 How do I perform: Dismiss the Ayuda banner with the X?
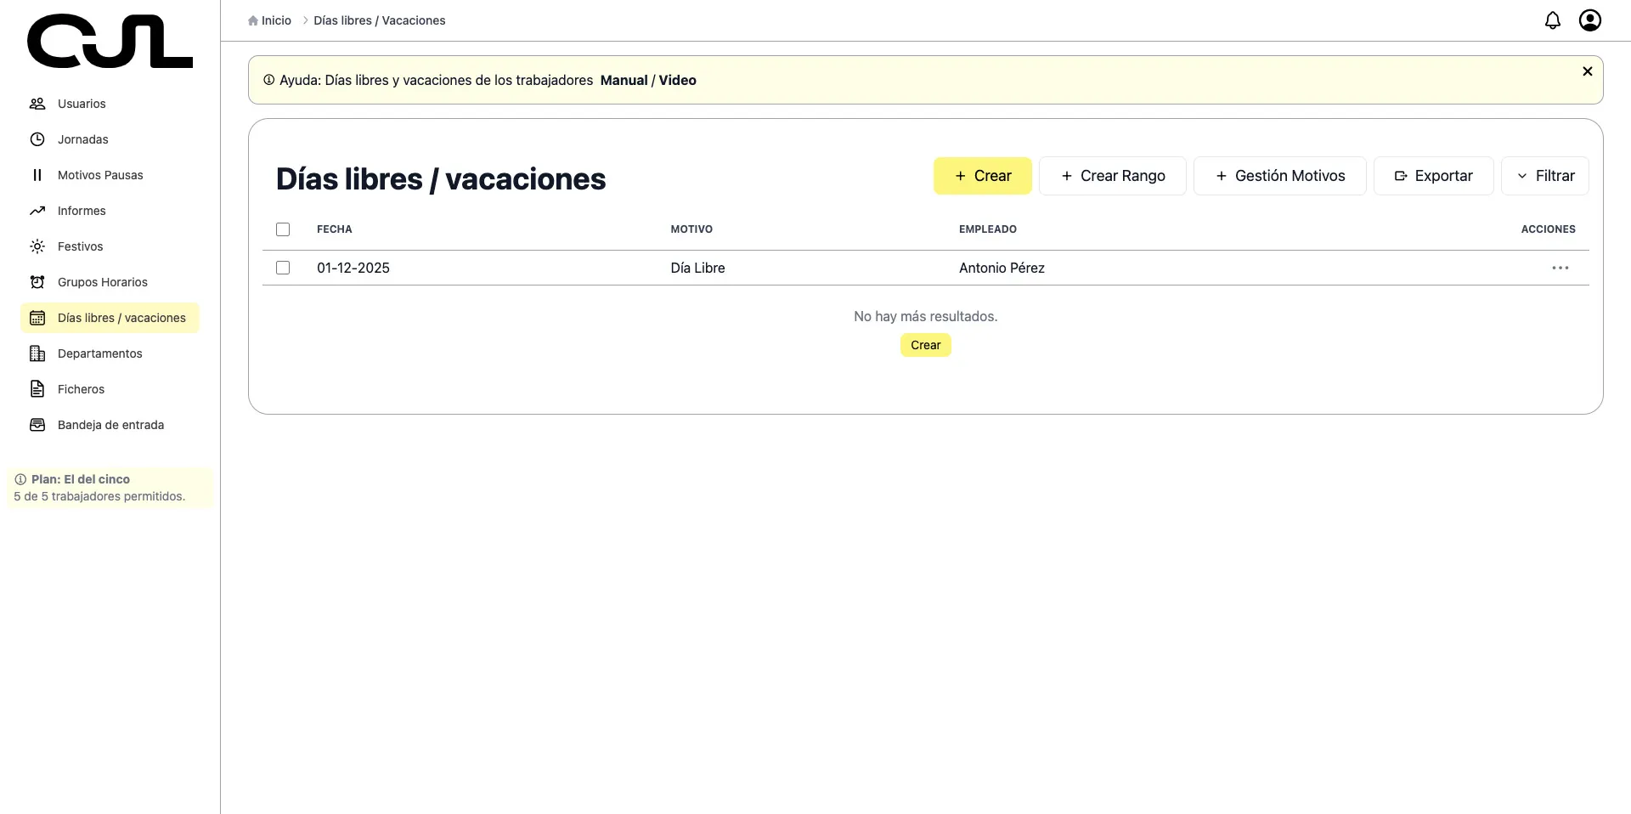[1588, 71]
